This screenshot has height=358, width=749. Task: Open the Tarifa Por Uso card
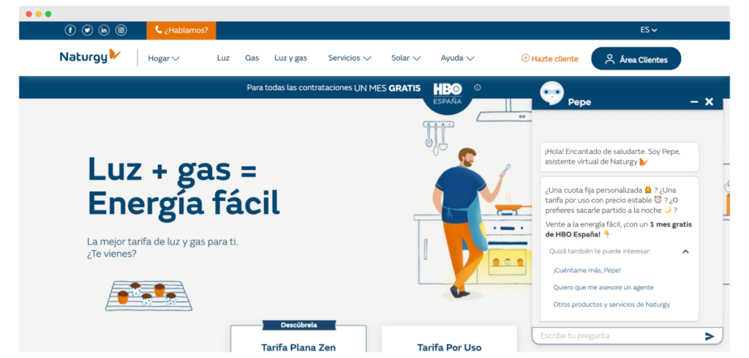coord(449,340)
